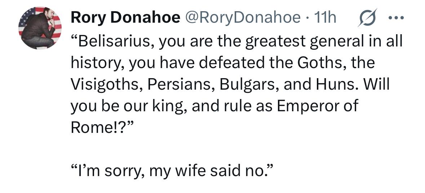Viewport: 425px width, 193px height.
Task: Open Rory Donahoe's profile picture
Action: click(40, 28)
